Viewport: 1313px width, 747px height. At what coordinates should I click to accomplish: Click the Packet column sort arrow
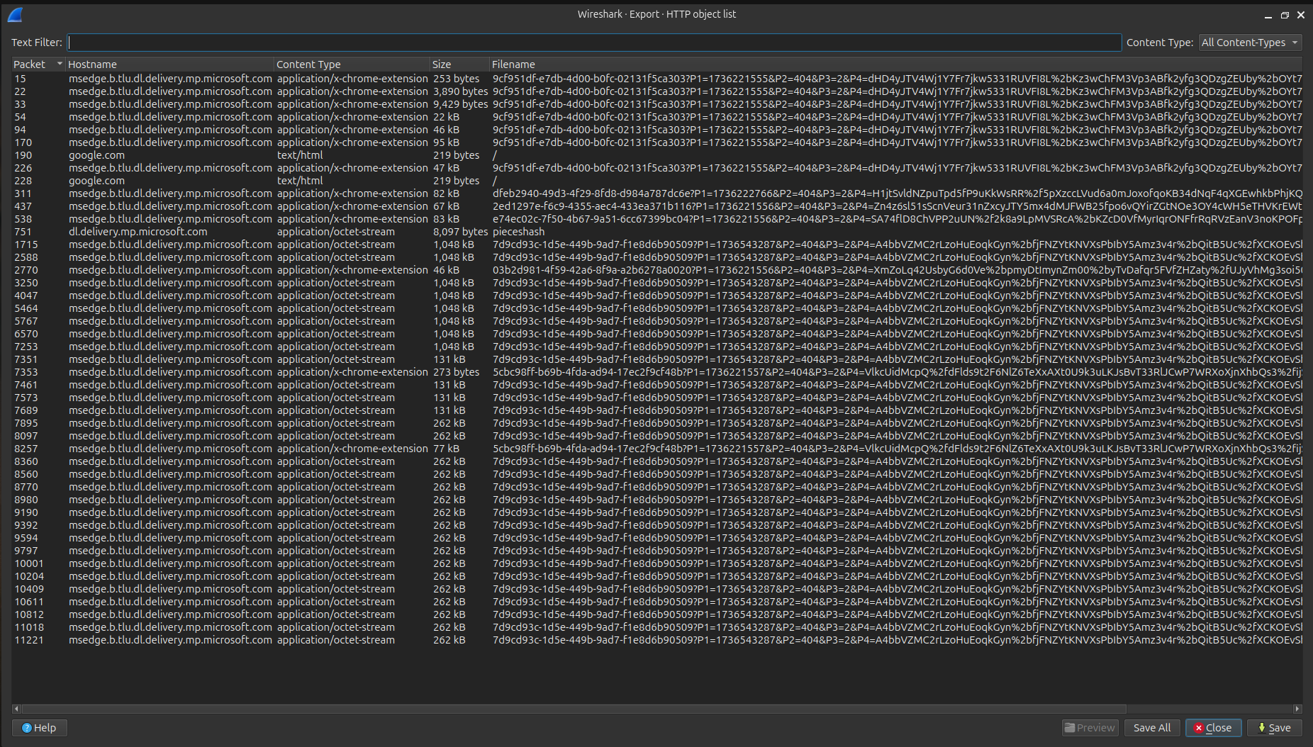60,64
